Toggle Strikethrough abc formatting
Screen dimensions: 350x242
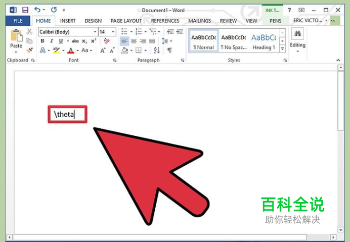pyautogui.click(x=75, y=41)
